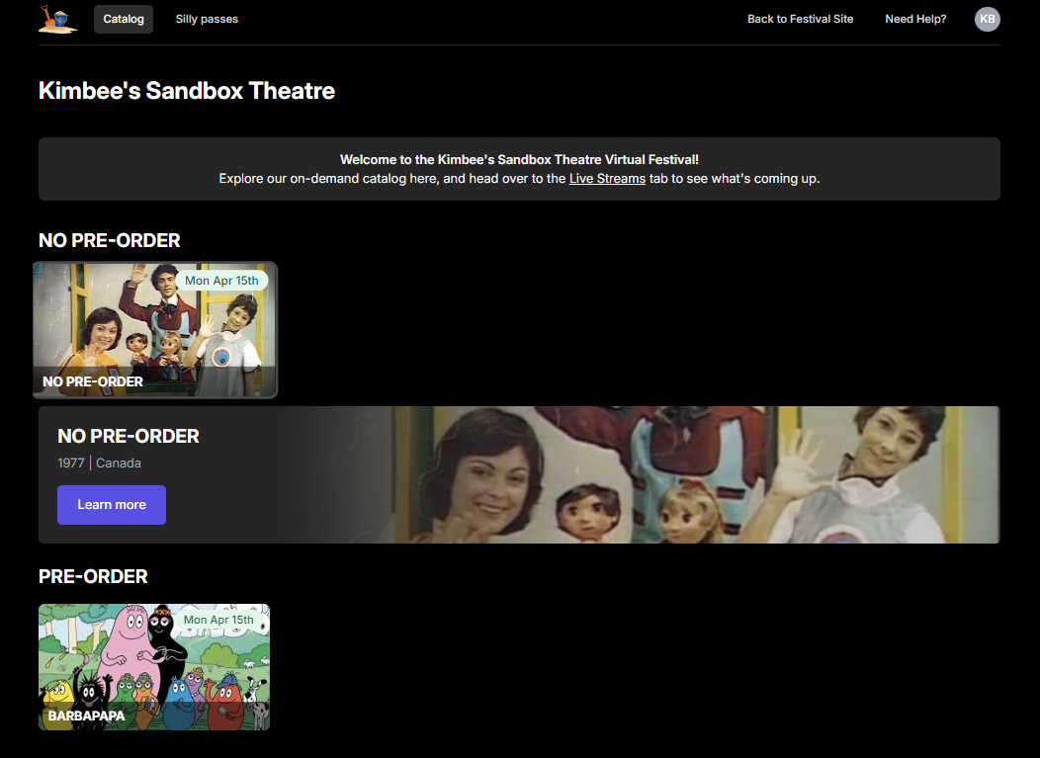The height and width of the screenshot is (758, 1040).
Task: Click the NO PRE-ORDER section heading
Action: point(109,240)
